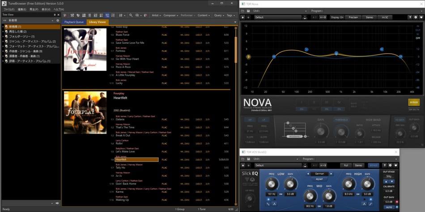425x212 pixels.
Task: Select the track Heartfelt in the list
Action: click(x=136, y=160)
